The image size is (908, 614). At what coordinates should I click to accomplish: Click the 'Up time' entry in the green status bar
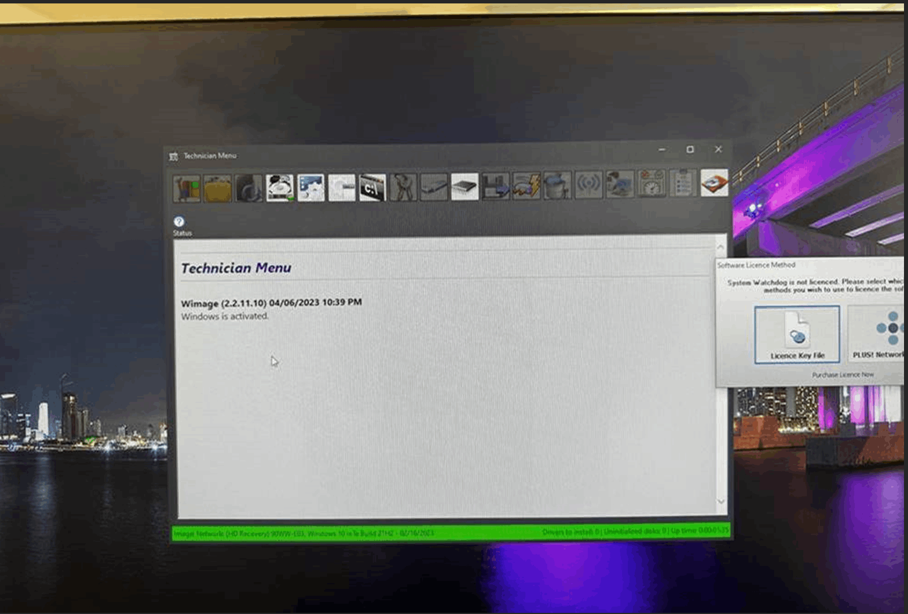700,531
